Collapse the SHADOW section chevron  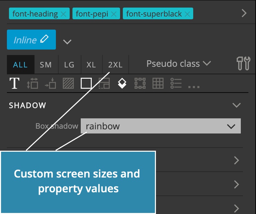pos(236,105)
